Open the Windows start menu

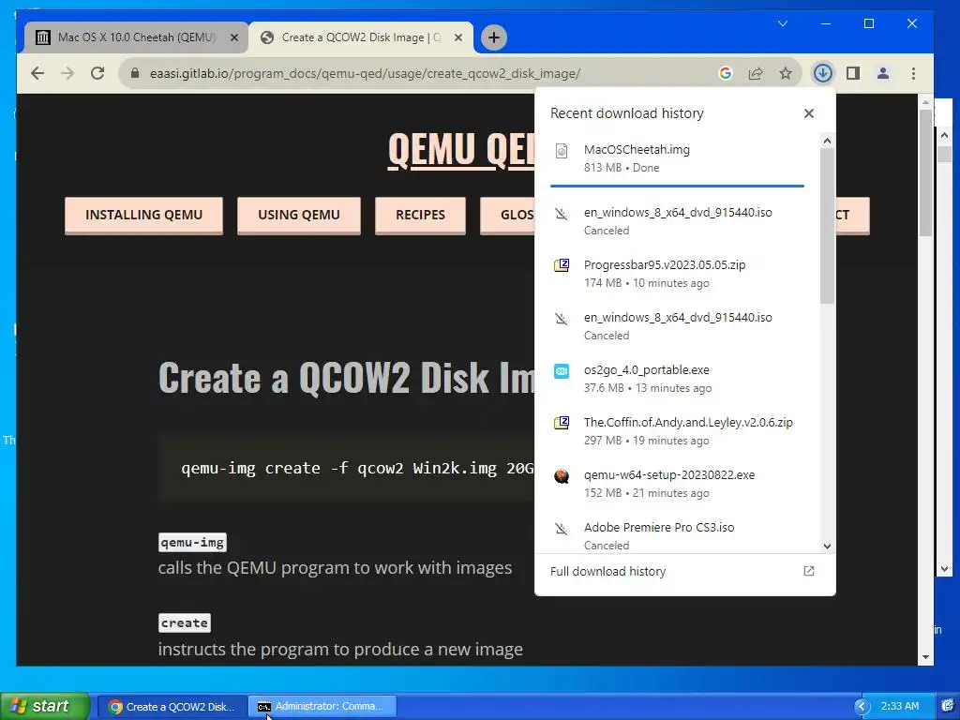[x=44, y=706]
